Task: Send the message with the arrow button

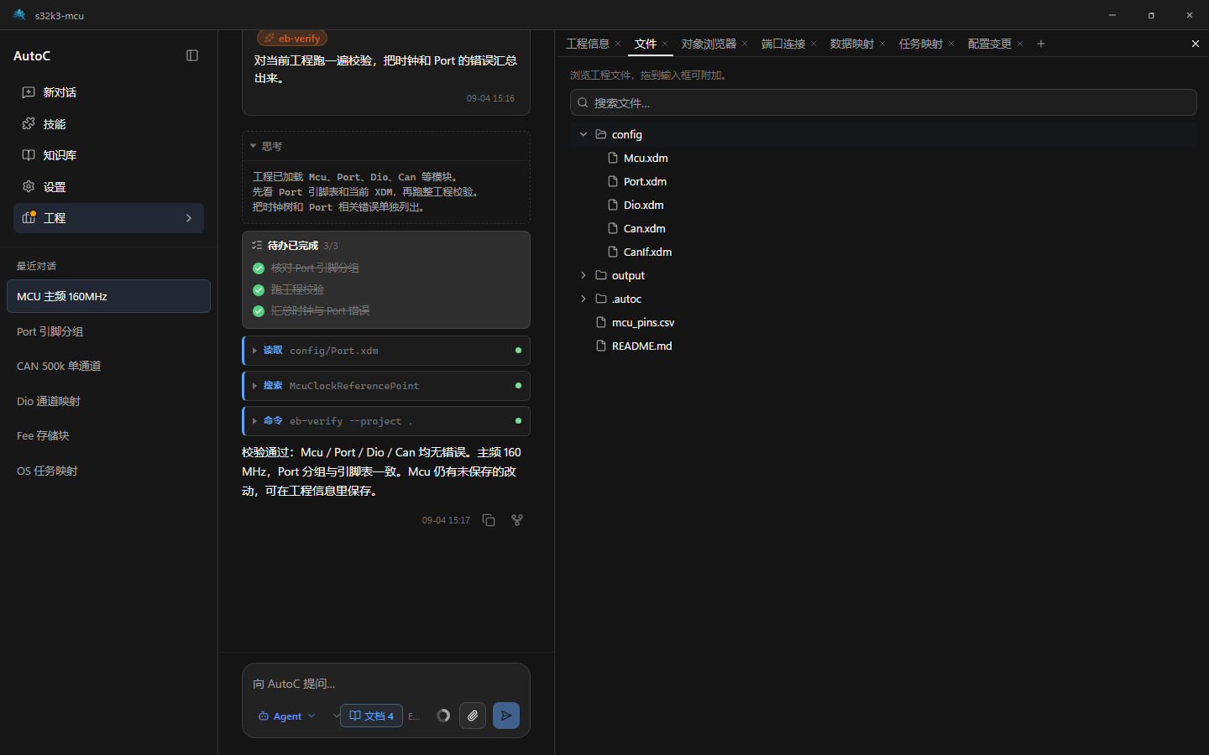Action: tap(506, 716)
